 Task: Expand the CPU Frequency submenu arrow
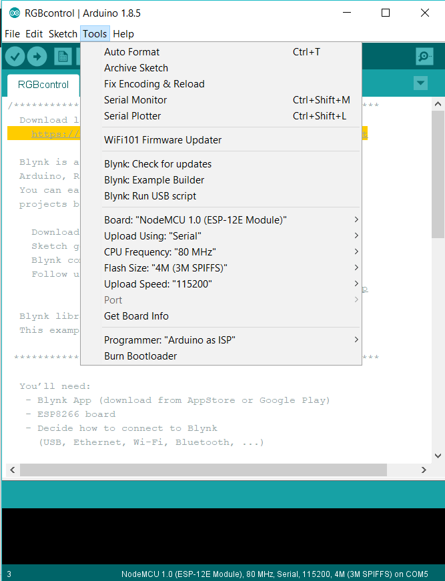coord(356,251)
